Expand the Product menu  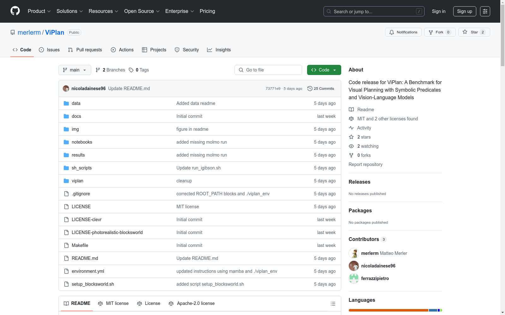39,11
